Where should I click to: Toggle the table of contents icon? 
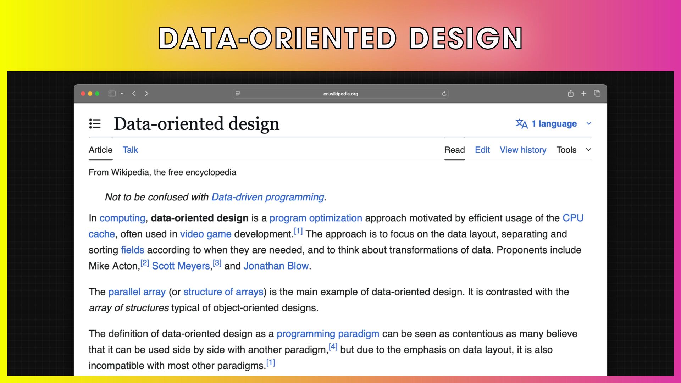coord(95,124)
